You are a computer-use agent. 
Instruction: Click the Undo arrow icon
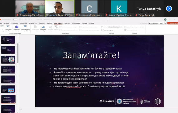click(22, 20)
